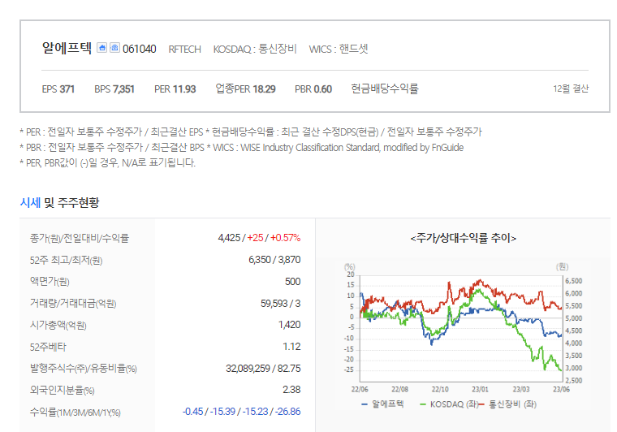Click the telephone contact icon beside 061040
The image size is (617, 432).
(x=114, y=48)
